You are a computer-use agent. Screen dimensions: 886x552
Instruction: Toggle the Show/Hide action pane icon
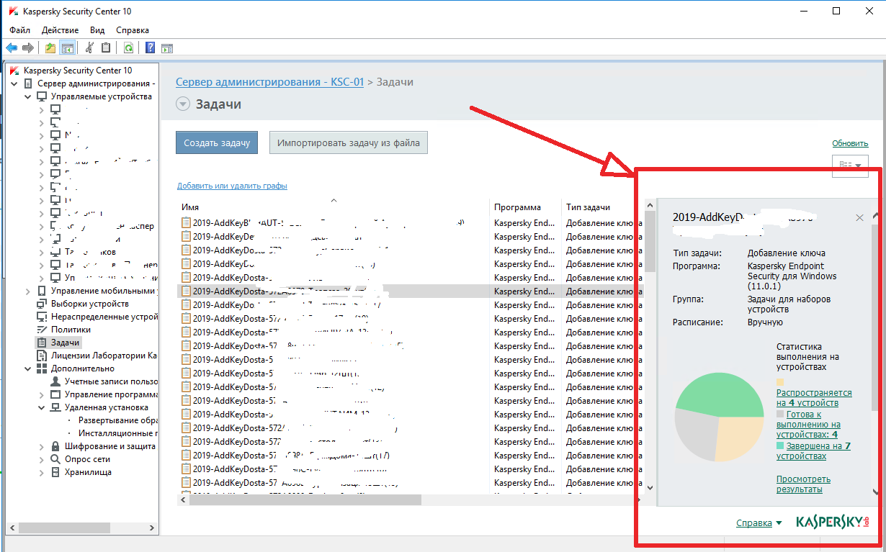click(167, 48)
